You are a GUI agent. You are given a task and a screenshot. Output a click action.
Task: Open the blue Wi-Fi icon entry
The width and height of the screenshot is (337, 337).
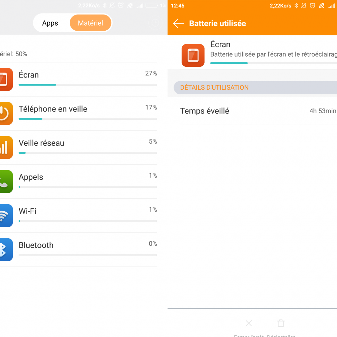coord(6,216)
